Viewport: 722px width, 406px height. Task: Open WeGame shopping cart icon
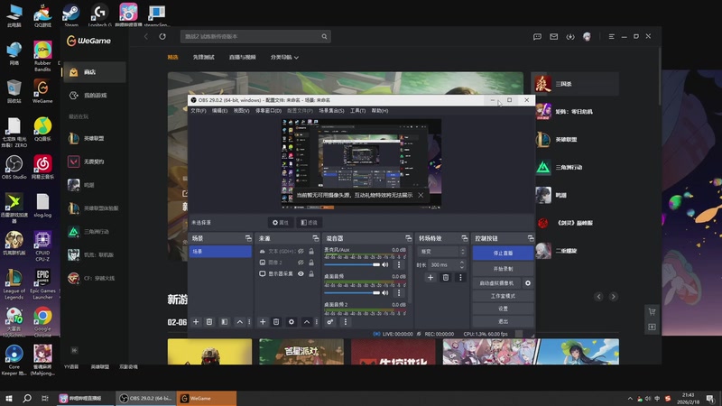coord(652,311)
